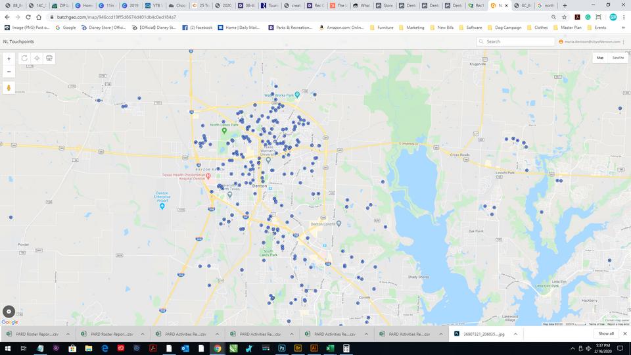The height and width of the screenshot is (355, 631).
Task: Switch to the ZIP browser tab
Action: (x=62, y=6)
